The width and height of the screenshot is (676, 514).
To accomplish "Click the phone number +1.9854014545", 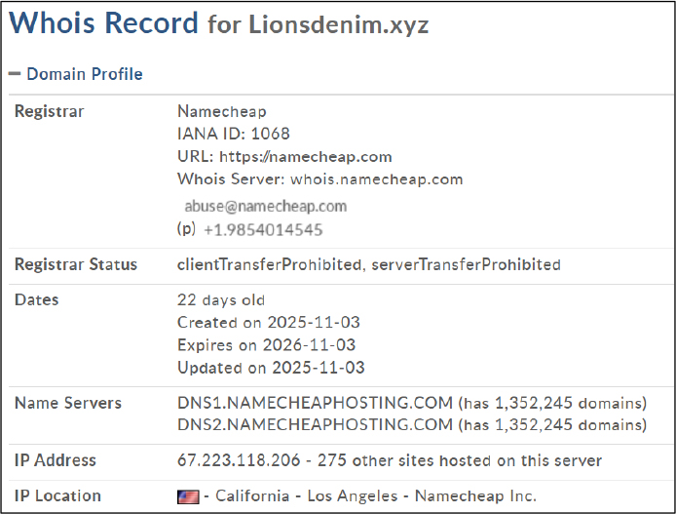I will point(263,230).
